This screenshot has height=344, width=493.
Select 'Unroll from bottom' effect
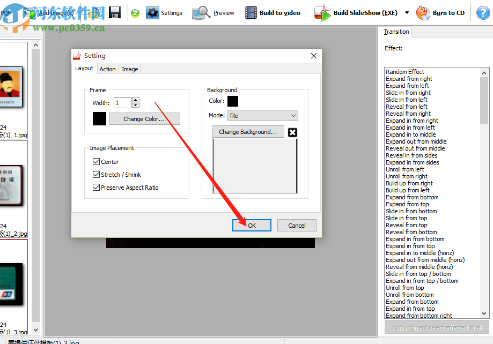[410, 295]
